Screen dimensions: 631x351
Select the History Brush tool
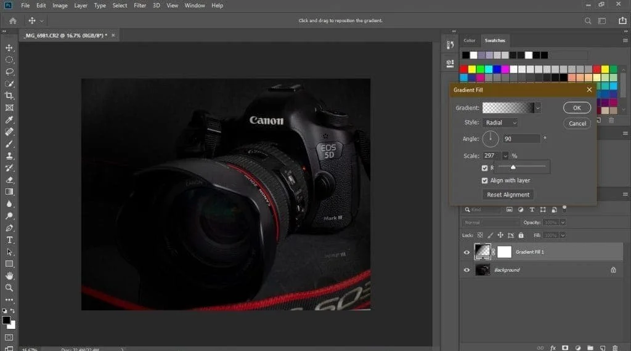coord(9,168)
